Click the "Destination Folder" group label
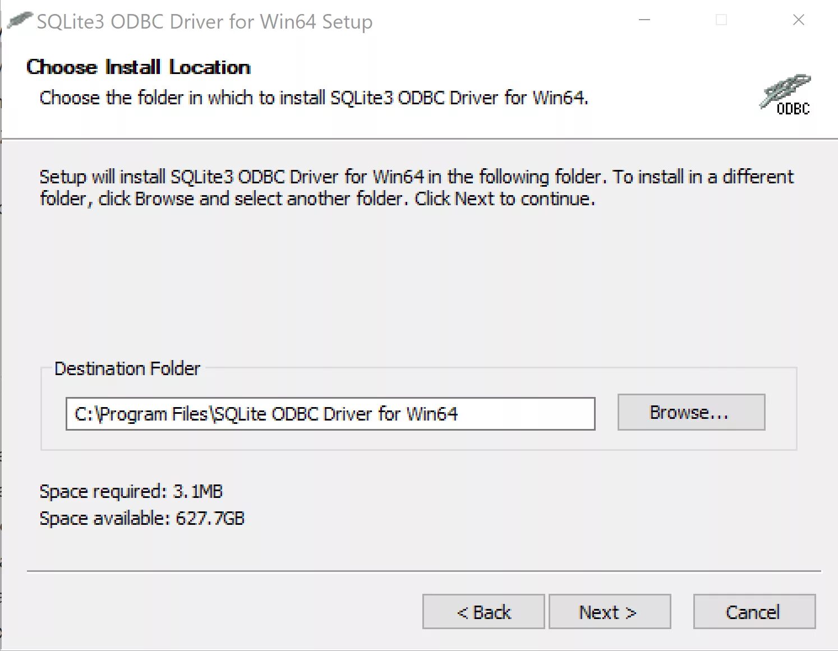 [x=127, y=368]
